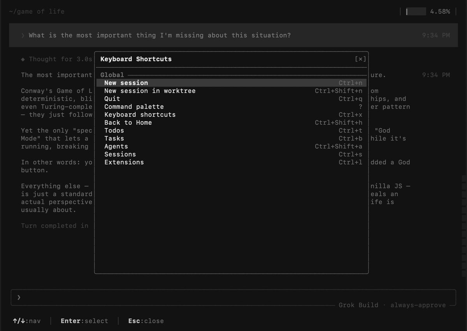The image size is (467, 331).
Task: Open the Command palette entry
Action: click(232, 107)
